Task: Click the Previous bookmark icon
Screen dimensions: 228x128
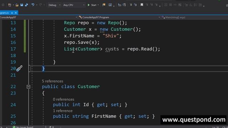Action: pos(147,5)
